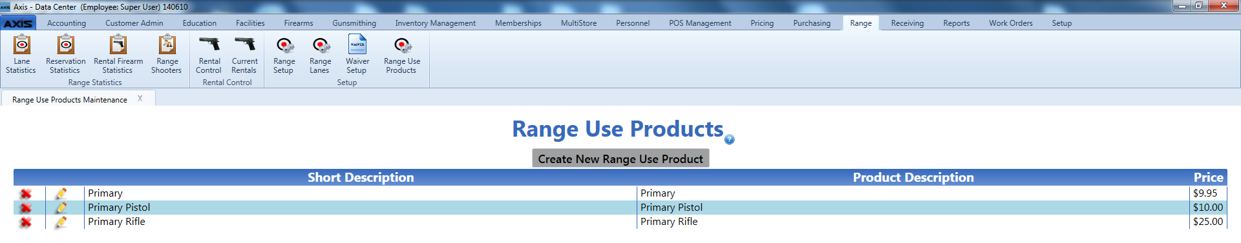Click the Product Description column header

point(913,177)
